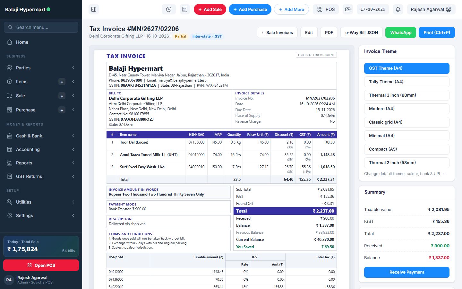Click the cash/camera icon beside POS

[348, 9]
